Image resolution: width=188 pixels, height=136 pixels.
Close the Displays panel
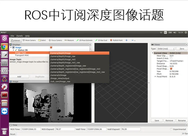[90, 44]
